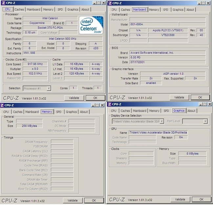Viewport: 213px width, 205px height.
Task: Click the Core Speed value 917.96 MHz
Action: (x=35, y=64)
